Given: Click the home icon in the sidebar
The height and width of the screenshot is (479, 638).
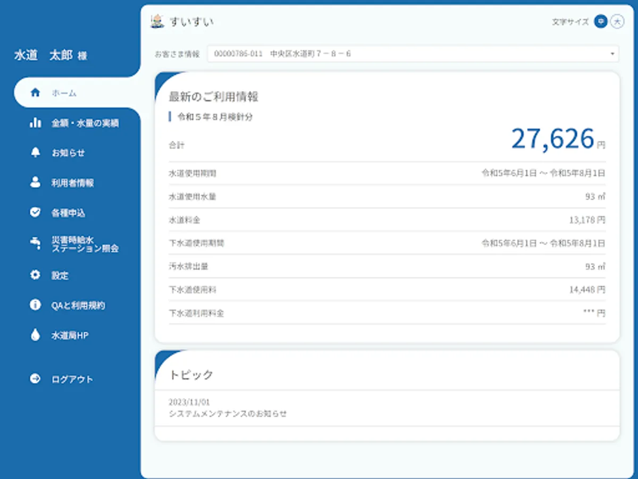Looking at the screenshot, I should [34, 93].
